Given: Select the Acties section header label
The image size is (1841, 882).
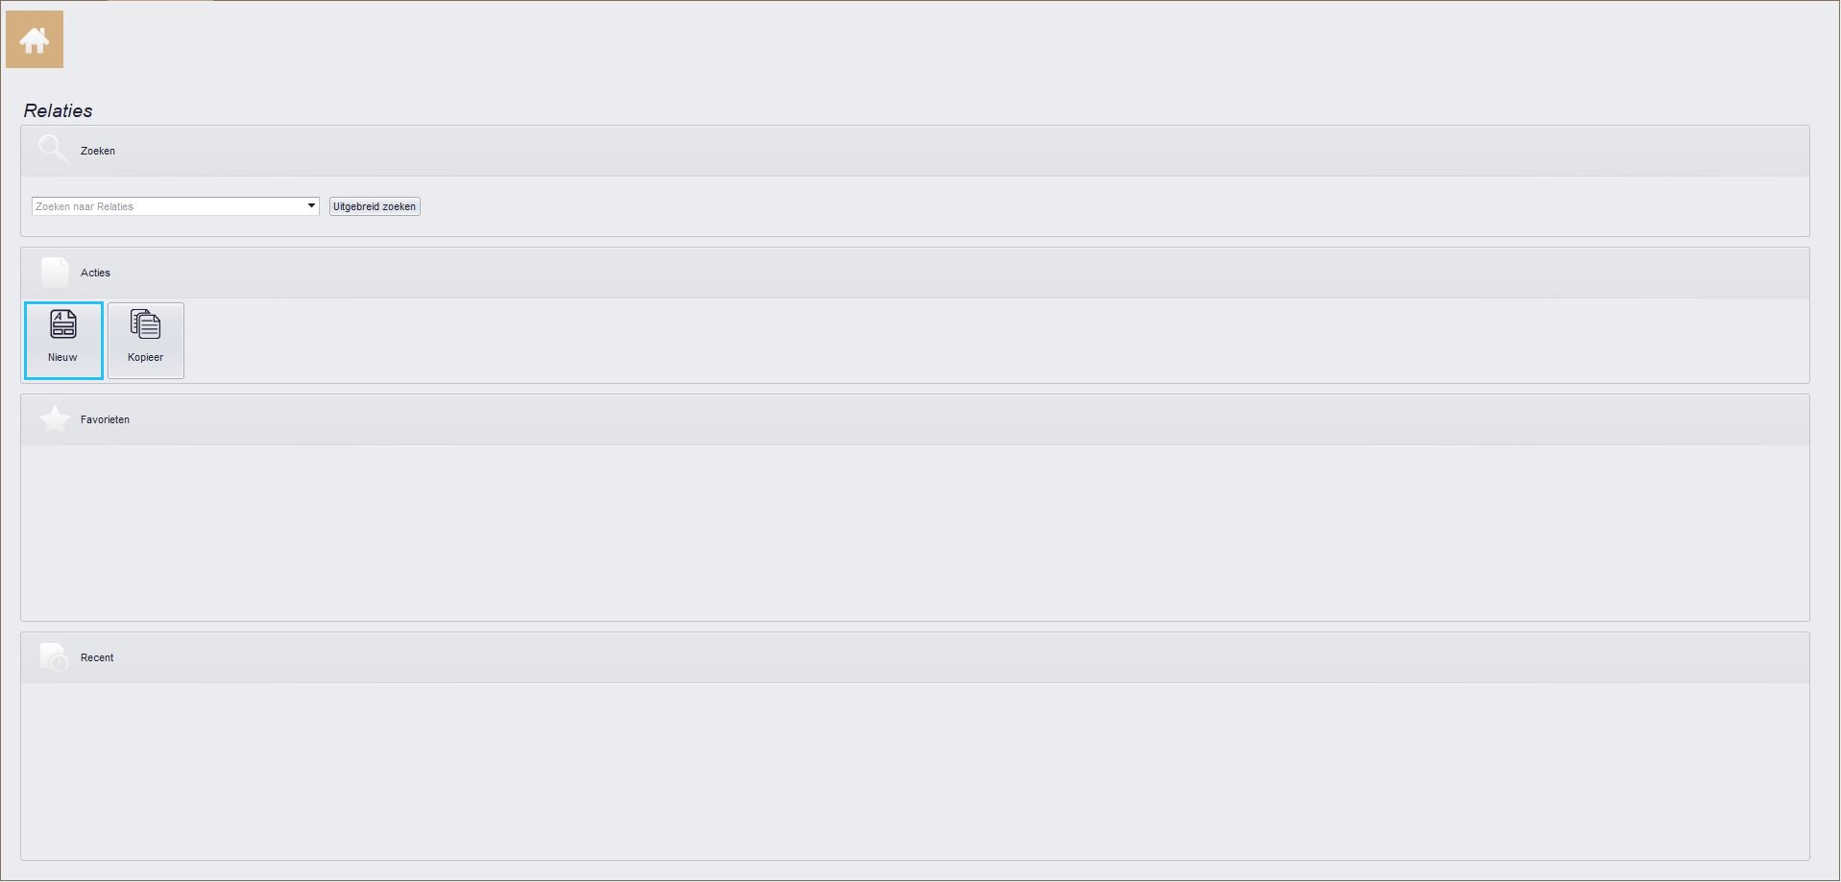Looking at the screenshot, I should (95, 273).
